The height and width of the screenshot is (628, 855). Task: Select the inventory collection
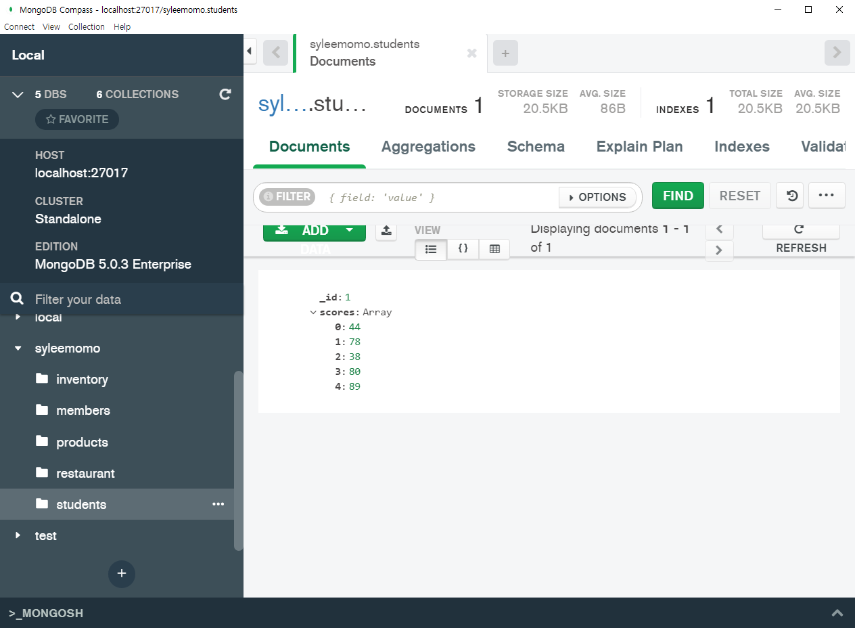[82, 380]
